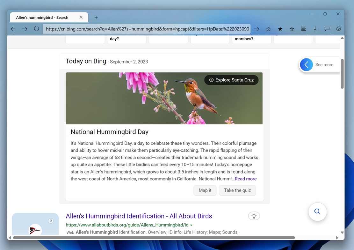Click the lightbulb icon beside the search result

click(x=254, y=216)
